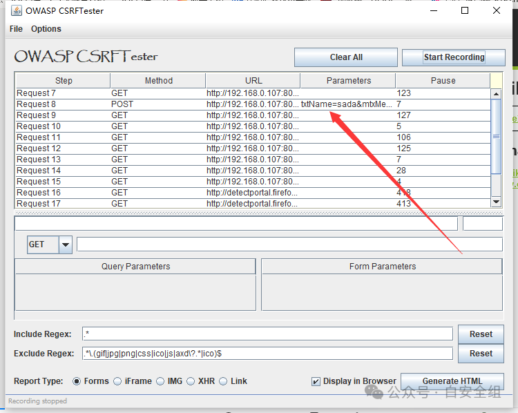518x413 pixels.
Task: Click the pause value 125 cell
Action: (x=443, y=148)
